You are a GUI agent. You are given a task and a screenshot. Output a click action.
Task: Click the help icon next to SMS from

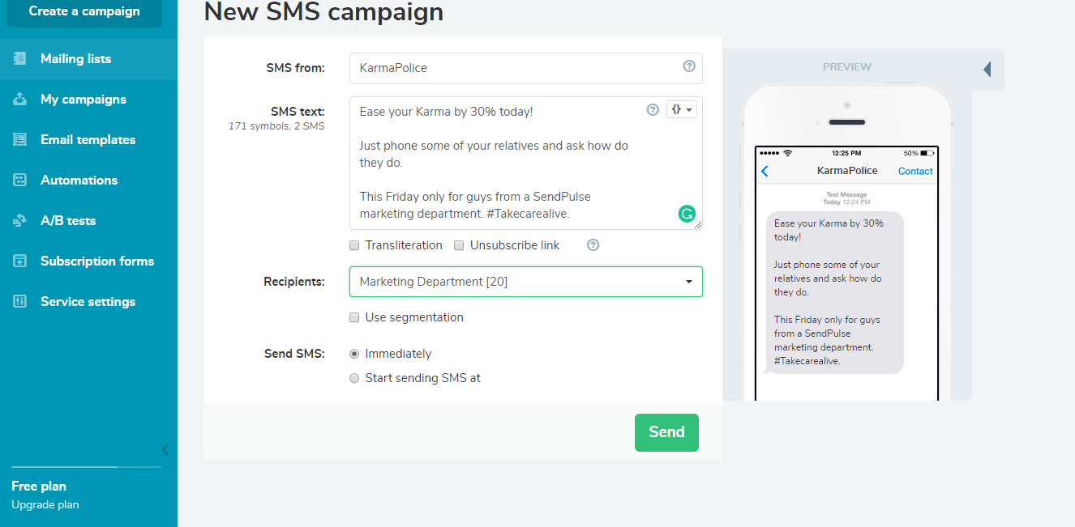point(688,67)
